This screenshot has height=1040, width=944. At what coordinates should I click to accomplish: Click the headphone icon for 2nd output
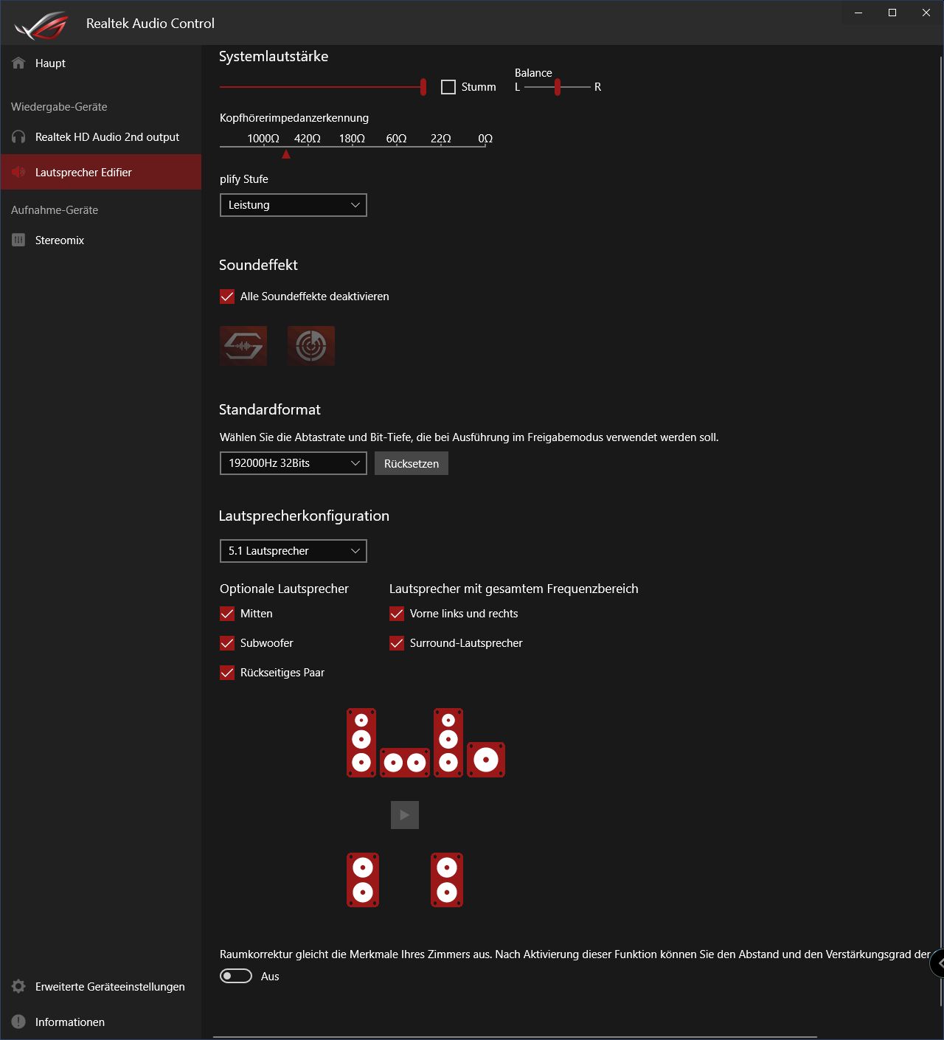18,137
